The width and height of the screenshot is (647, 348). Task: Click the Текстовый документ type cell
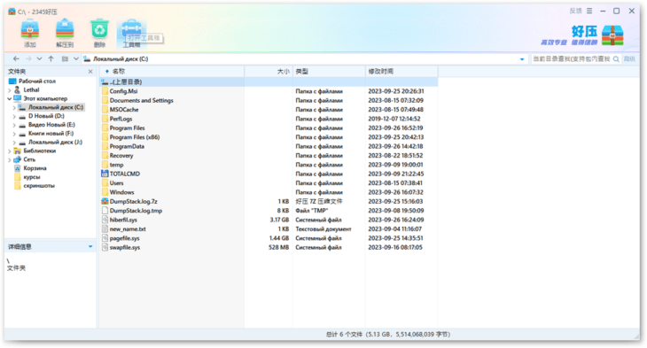click(323, 228)
